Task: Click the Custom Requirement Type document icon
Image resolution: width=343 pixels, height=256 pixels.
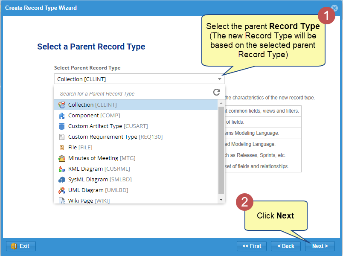Action: [61, 137]
